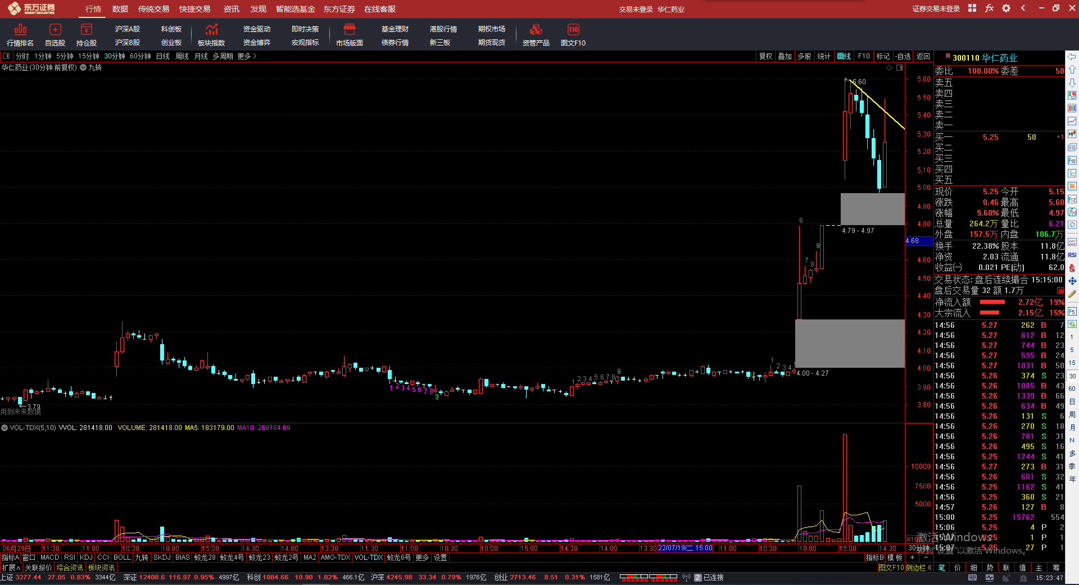Viewport: 1079px width, 585px height.
Task: Click the left arrow icon in right sidebar
Action: pyautogui.click(x=1072, y=57)
